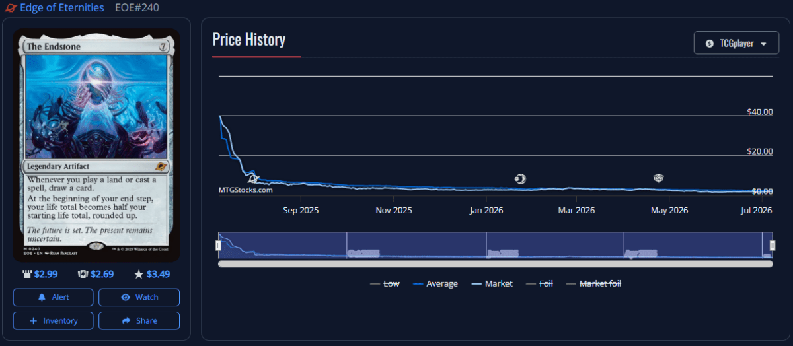Click the Jan 2026 axis label
Viewport: 793px width, 346px height.
coord(486,211)
